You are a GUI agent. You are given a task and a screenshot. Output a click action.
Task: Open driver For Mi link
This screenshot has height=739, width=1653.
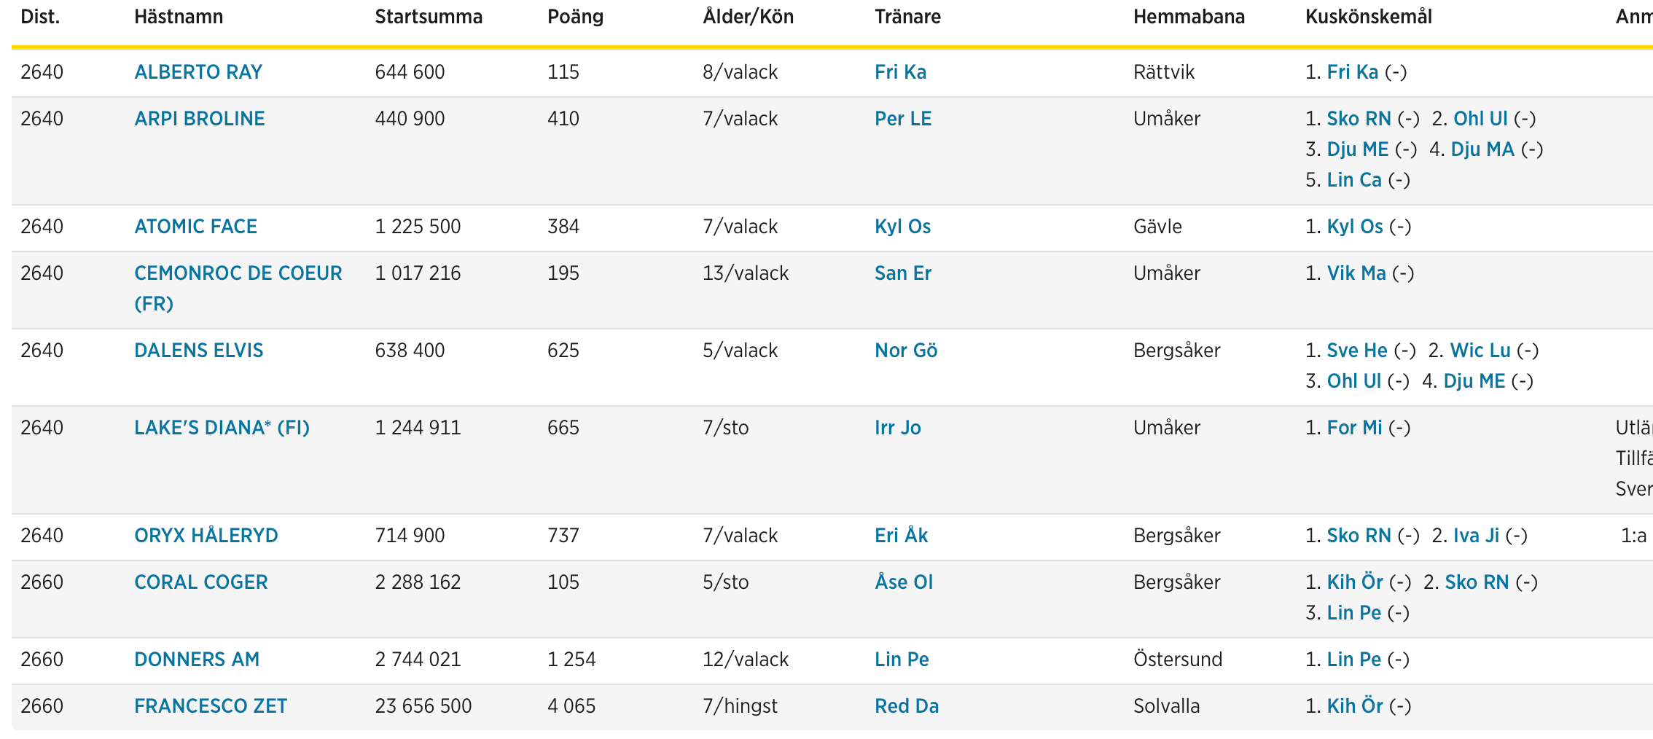tap(1355, 428)
